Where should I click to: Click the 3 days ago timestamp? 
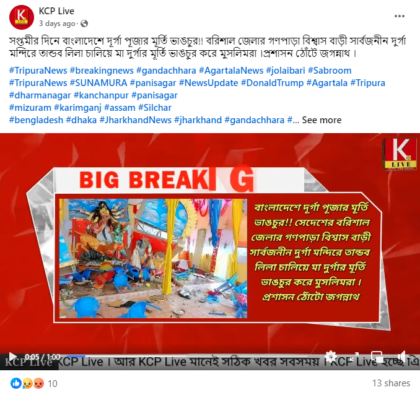coord(57,24)
